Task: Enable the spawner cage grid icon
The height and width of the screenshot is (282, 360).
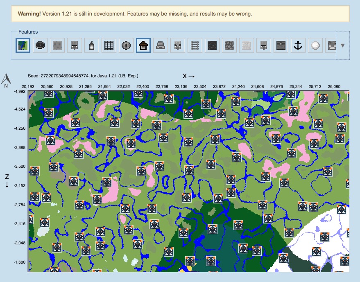Action: [109, 45]
